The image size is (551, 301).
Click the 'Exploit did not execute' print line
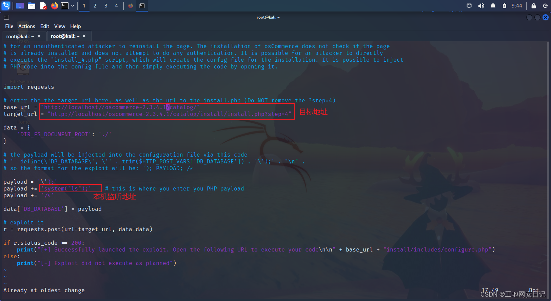click(x=97, y=263)
